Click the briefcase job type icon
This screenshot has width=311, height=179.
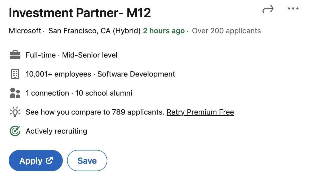(x=15, y=55)
